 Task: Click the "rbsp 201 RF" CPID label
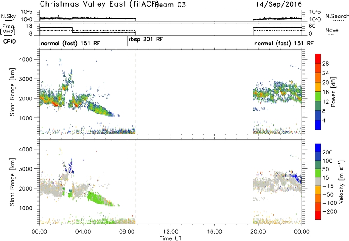tap(146, 39)
